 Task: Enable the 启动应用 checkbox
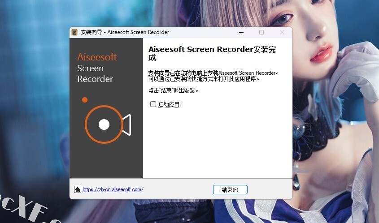[153, 104]
